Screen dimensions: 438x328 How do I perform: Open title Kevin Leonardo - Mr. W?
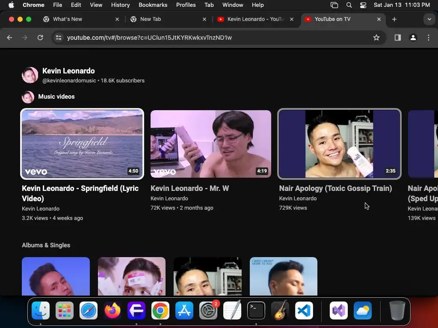pos(189,188)
